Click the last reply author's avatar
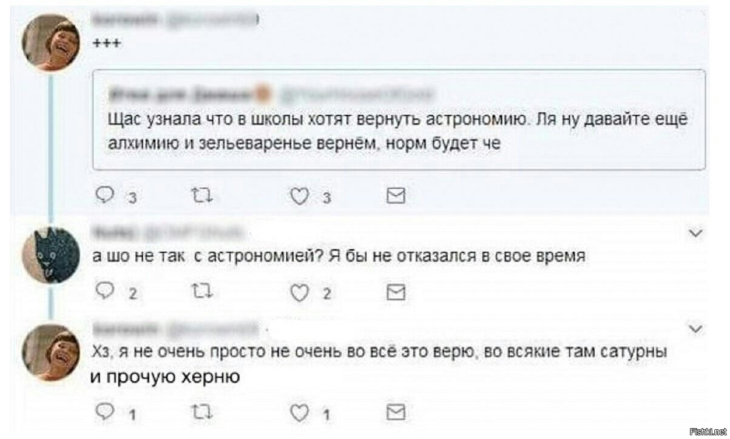The width and height of the screenshot is (730, 439). click(x=51, y=353)
